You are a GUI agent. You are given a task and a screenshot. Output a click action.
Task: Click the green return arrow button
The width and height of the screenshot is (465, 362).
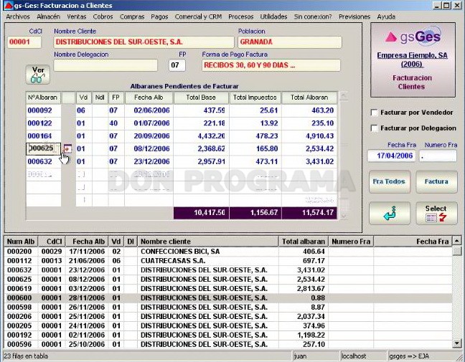click(390, 214)
